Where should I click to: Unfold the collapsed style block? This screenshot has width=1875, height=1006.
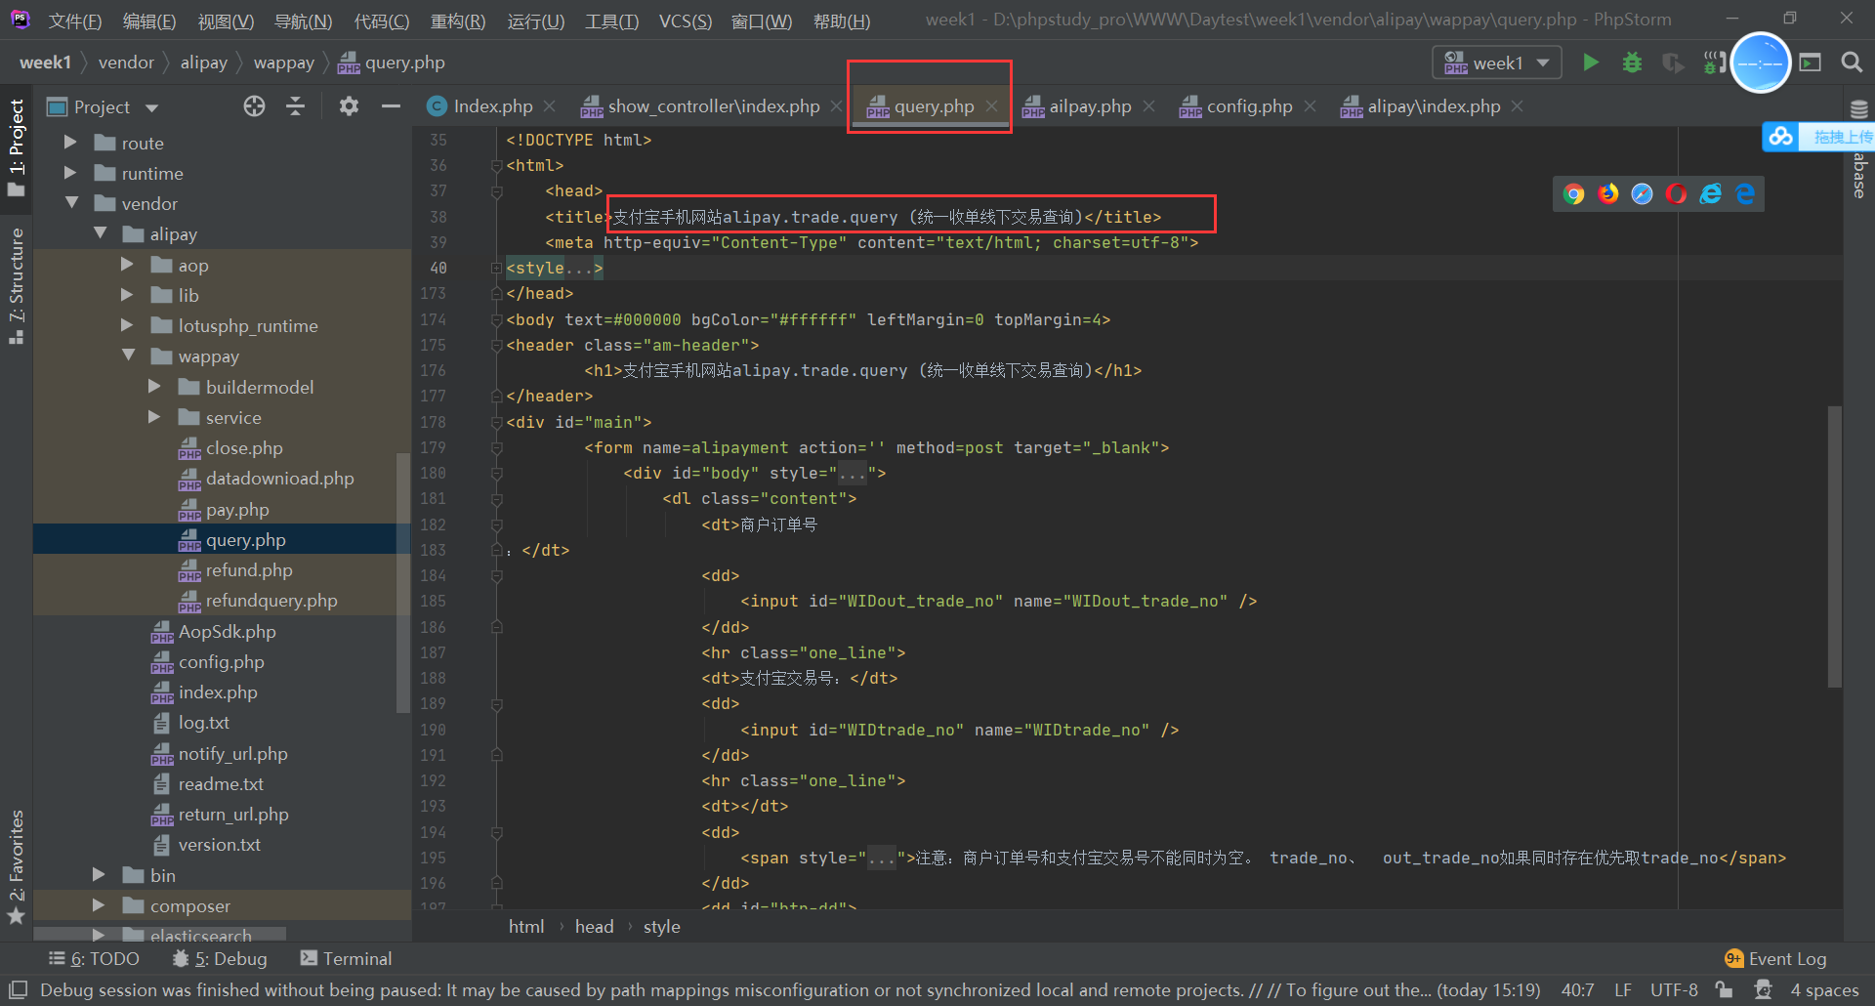496,268
